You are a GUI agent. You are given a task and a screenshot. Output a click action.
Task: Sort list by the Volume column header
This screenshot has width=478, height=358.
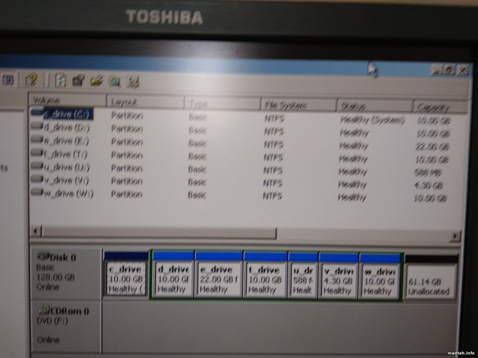click(68, 101)
